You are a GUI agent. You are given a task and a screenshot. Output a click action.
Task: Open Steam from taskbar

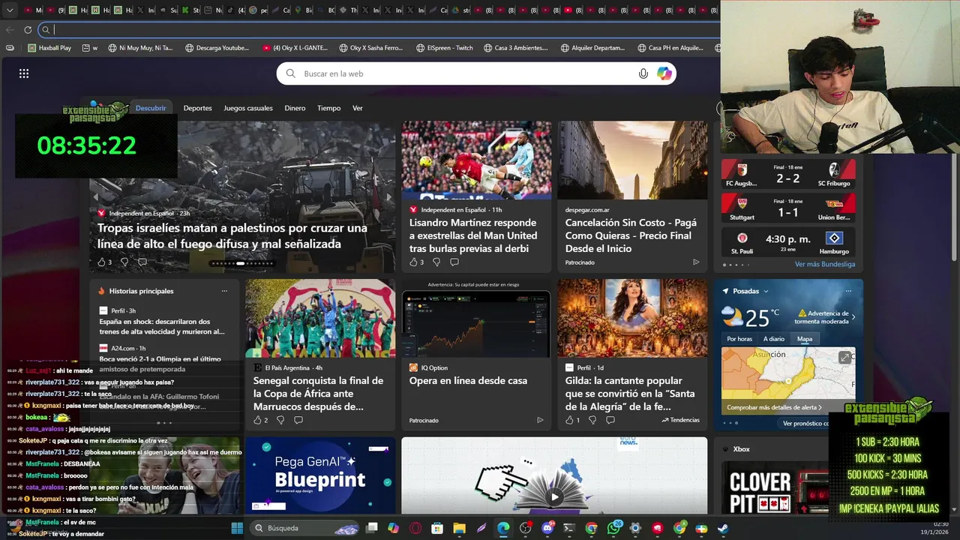723,528
